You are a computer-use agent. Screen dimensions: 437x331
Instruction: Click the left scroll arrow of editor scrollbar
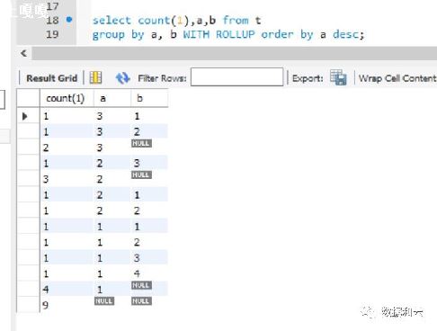click(24, 53)
